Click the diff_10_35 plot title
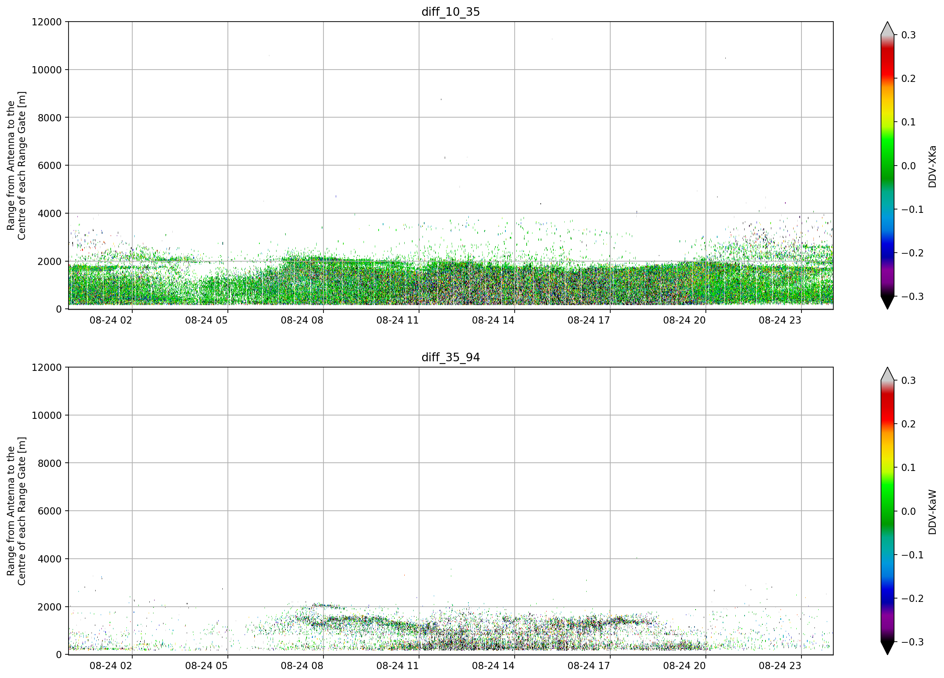This screenshot has width=944, height=678. point(450,12)
